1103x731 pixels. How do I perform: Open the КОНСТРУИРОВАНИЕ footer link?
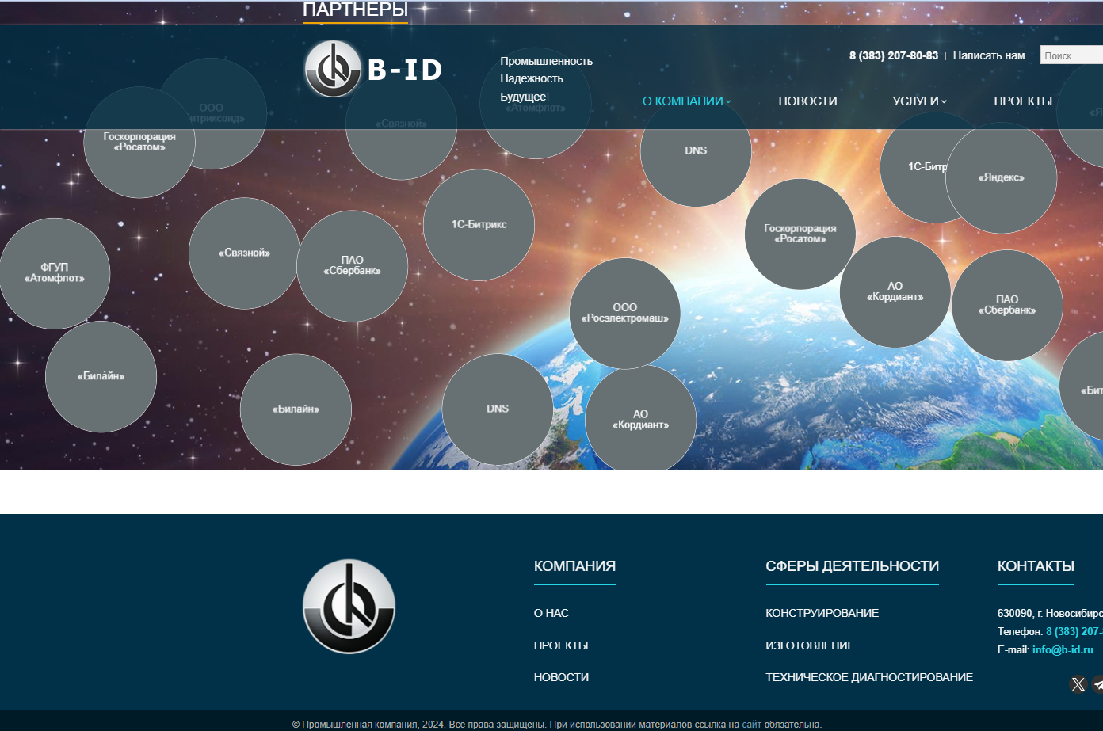822,613
